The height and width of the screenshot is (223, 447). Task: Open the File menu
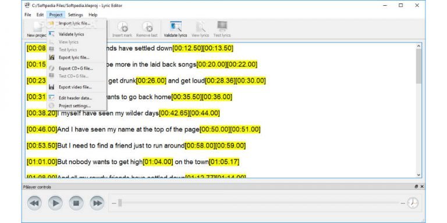pyautogui.click(x=28, y=15)
